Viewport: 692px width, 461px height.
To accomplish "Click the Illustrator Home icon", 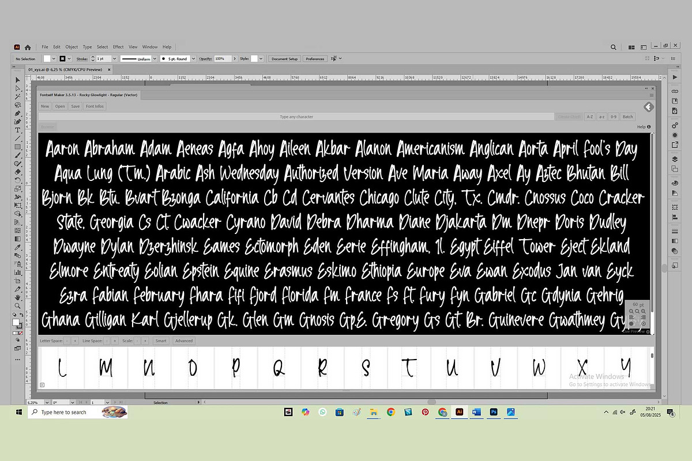I will [28, 47].
